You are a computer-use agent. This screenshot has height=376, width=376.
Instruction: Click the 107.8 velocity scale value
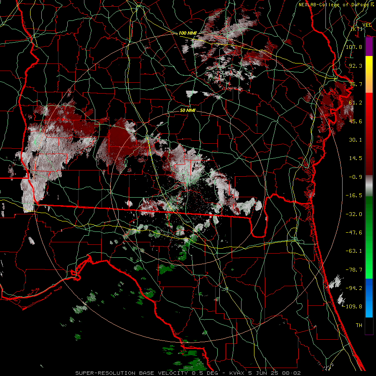pyautogui.click(x=354, y=47)
